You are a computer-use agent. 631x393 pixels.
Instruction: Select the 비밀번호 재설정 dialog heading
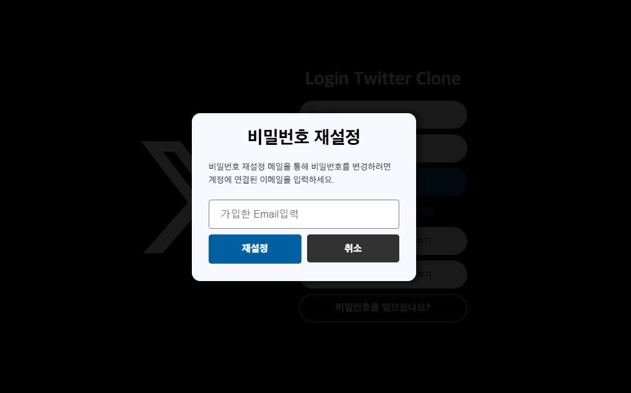[304, 137]
